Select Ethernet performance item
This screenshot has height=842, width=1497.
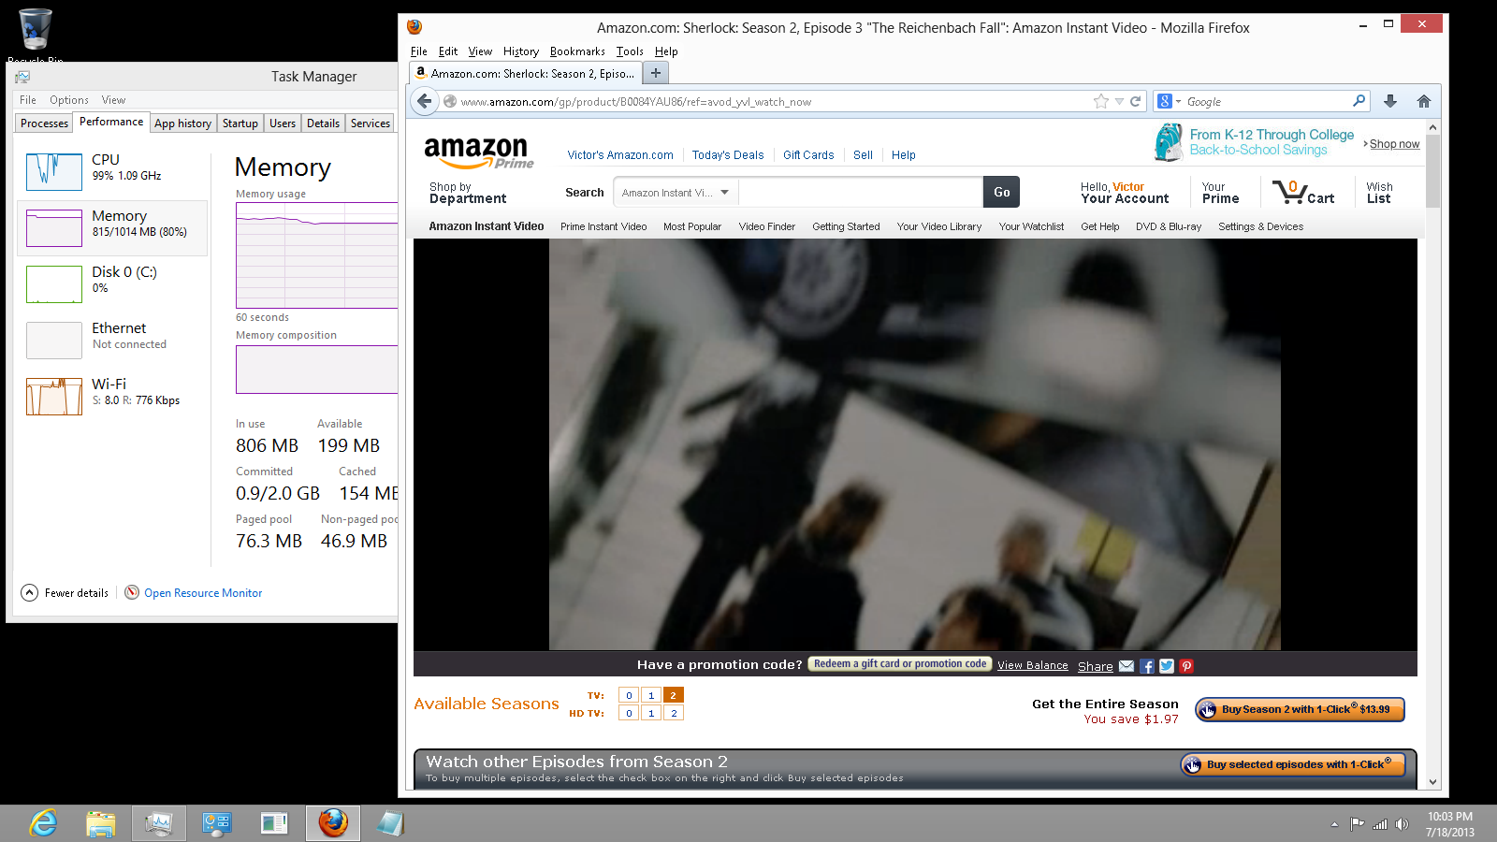click(x=112, y=340)
